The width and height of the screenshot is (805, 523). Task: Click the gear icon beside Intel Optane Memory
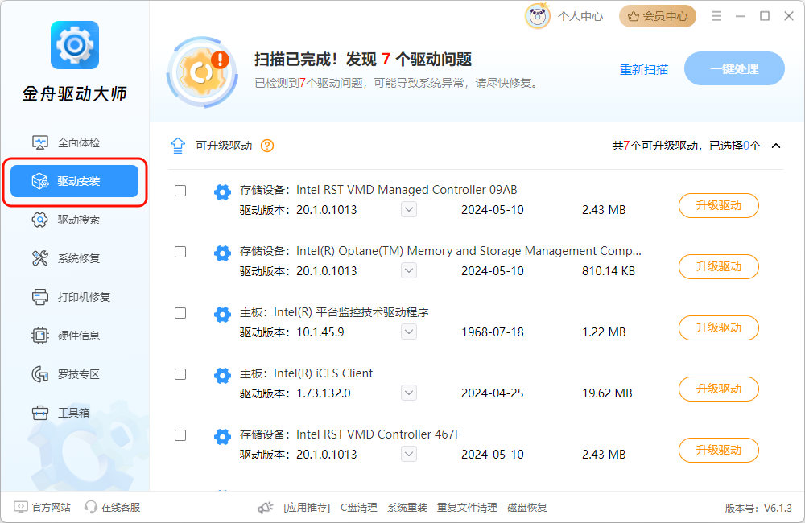(x=222, y=253)
